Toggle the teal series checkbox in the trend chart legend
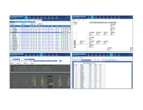This screenshot has width=143, height=110. (x=11, y=71)
